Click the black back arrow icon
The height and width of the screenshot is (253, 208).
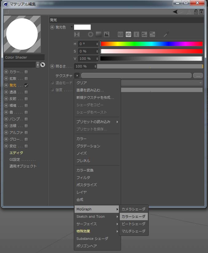pyautogui.click(x=175, y=12)
